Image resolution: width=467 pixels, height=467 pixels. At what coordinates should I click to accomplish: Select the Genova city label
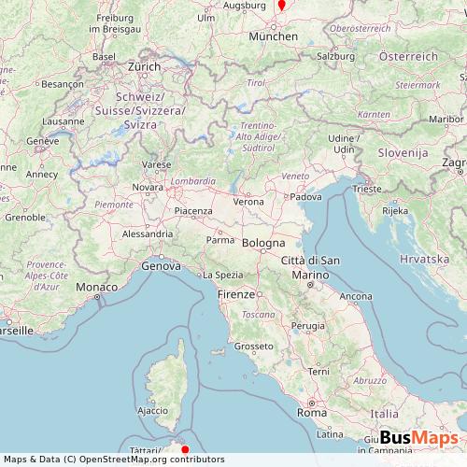(x=162, y=266)
